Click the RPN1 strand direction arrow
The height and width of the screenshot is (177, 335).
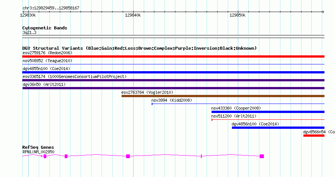[41, 156]
